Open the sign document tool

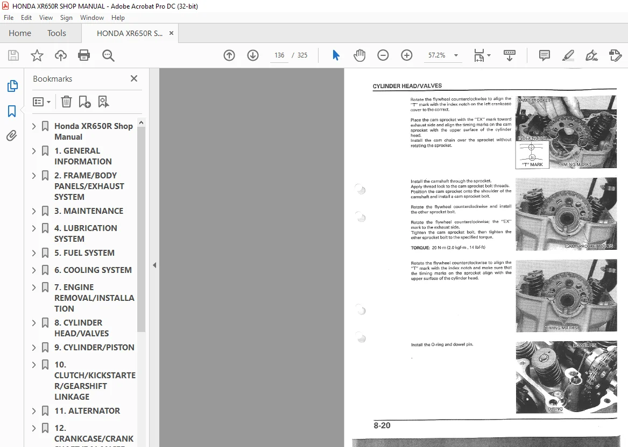click(x=591, y=55)
